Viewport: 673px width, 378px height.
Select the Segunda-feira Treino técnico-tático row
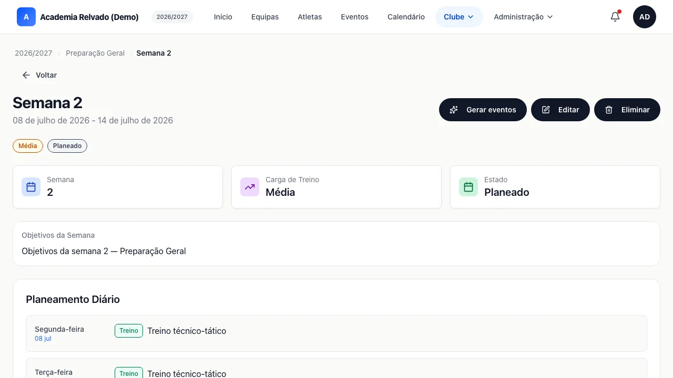pos(336,333)
